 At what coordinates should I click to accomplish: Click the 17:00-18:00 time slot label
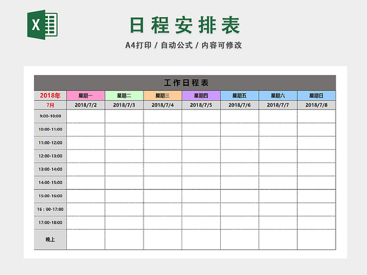tap(50, 223)
